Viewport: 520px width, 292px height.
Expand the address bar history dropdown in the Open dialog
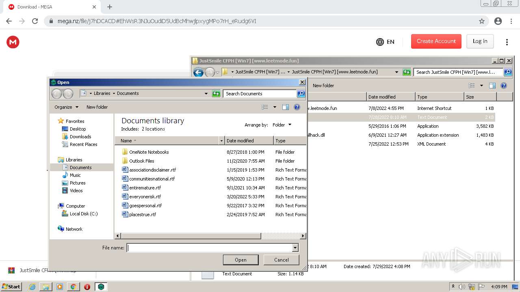[x=206, y=94]
